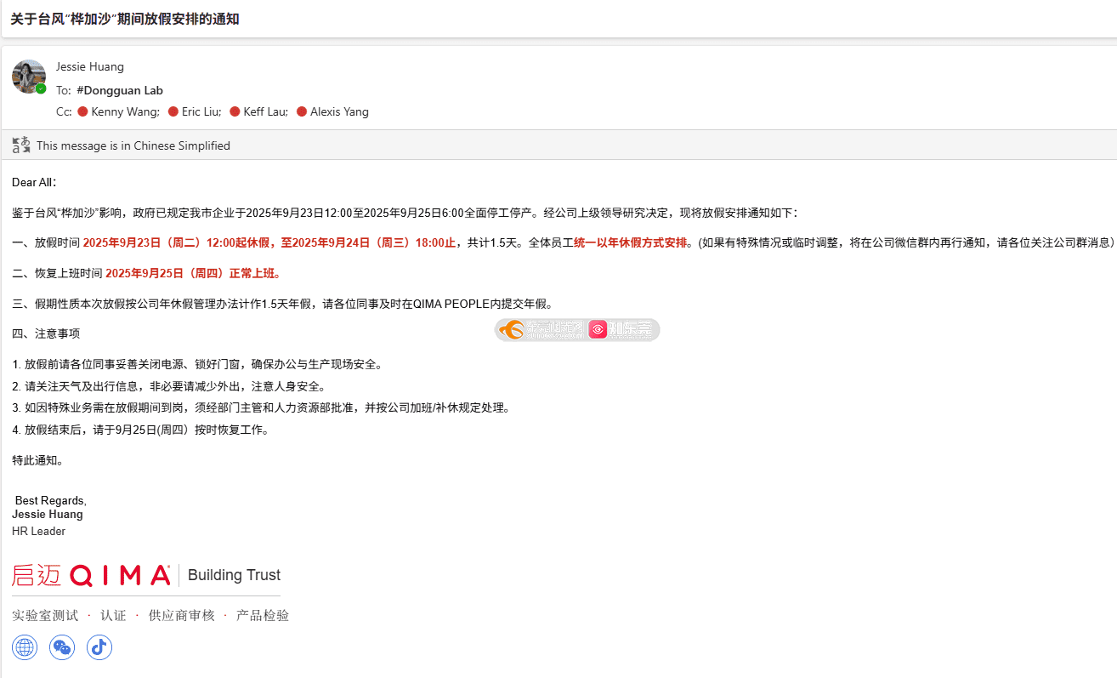Click the translation icon in language bar
This screenshot has height=678, width=1117.
(21, 145)
